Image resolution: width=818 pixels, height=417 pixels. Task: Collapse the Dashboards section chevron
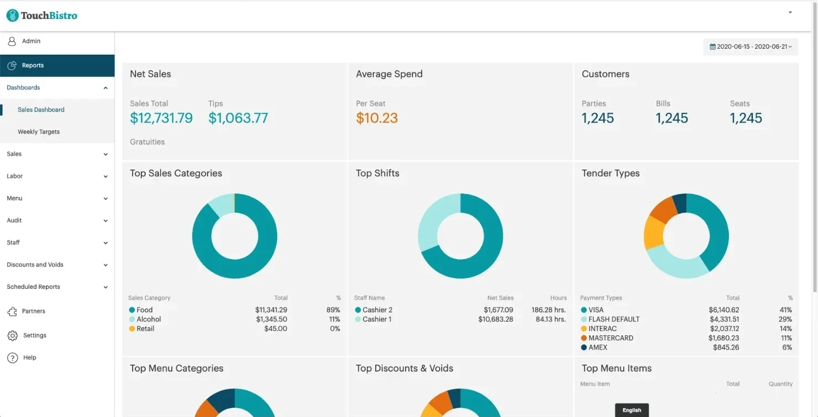tap(106, 88)
